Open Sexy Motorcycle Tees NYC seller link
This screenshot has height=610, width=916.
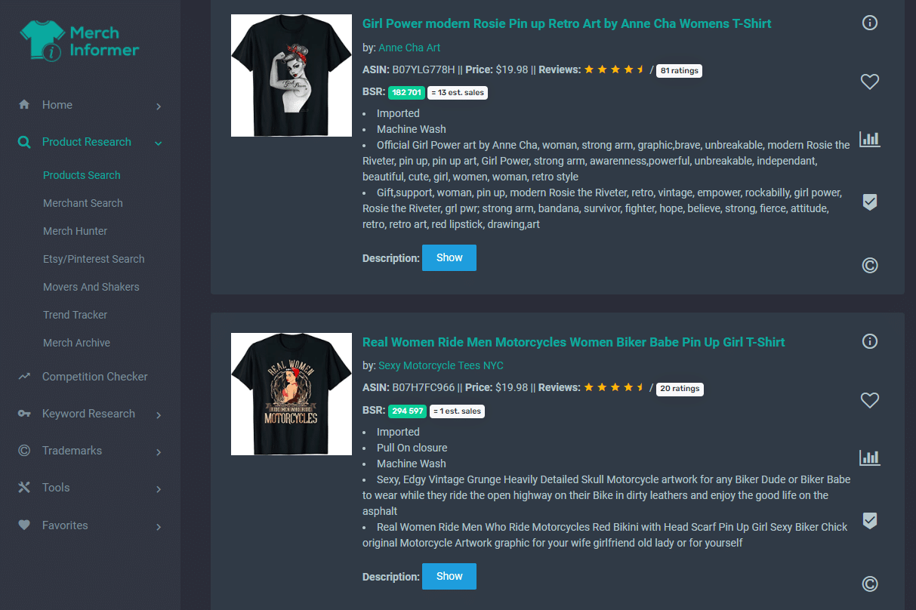pos(441,365)
